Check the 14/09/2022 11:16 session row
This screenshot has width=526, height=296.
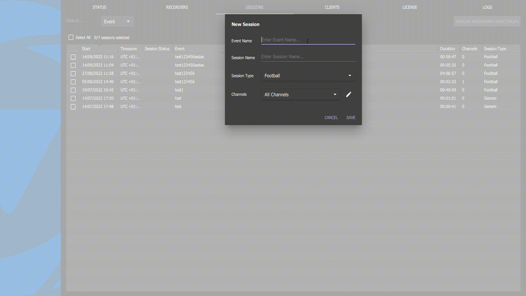73,57
